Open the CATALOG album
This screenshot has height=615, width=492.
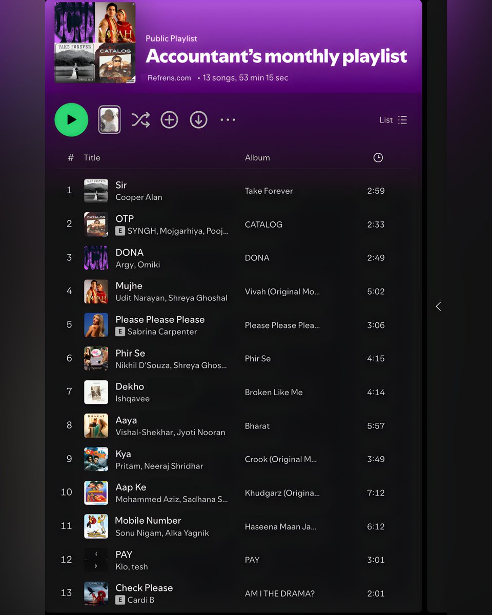[x=263, y=224]
